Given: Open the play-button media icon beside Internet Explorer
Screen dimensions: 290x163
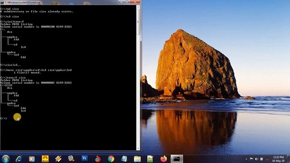Looking at the screenshot, I should (32, 159).
